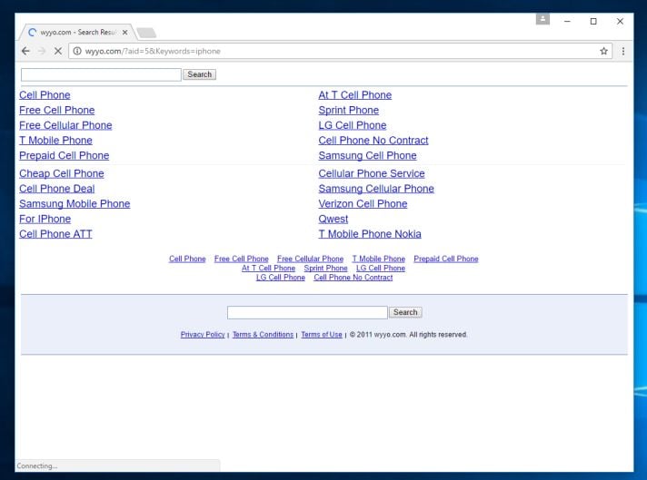The image size is (647, 480).
Task: Open the Samsung Cell Phone link
Action: tap(367, 156)
